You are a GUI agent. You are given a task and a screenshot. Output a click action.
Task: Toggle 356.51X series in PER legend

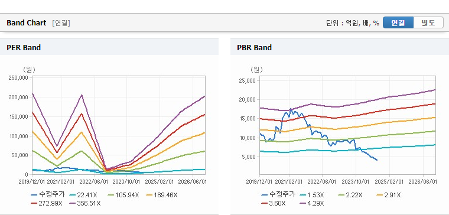tap(84, 203)
